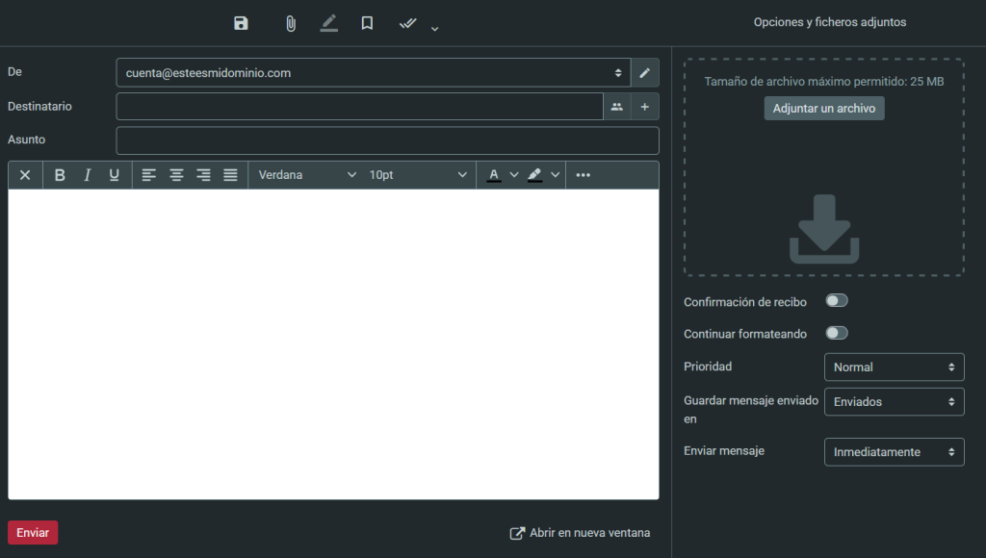Click the signature pen icon in top toolbar
The height and width of the screenshot is (558, 986).
(x=329, y=23)
